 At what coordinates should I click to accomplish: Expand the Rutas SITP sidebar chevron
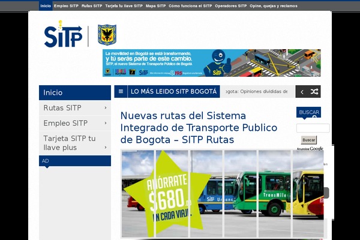tap(106, 108)
